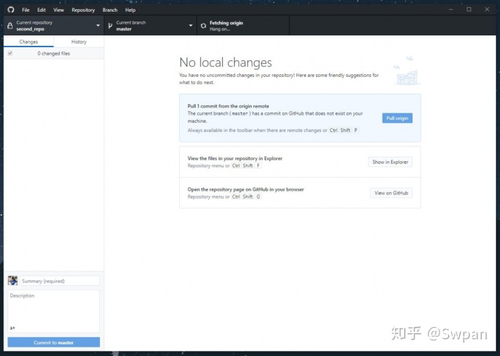The image size is (500, 356).
Task: Click the user avatar by Summary field
Action: point(12,281)
